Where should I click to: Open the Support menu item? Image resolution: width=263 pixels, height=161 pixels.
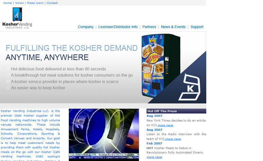pyautogui.click(x=197, y=27)
